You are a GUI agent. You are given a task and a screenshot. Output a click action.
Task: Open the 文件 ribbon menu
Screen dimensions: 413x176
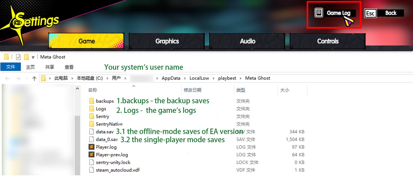11,67
